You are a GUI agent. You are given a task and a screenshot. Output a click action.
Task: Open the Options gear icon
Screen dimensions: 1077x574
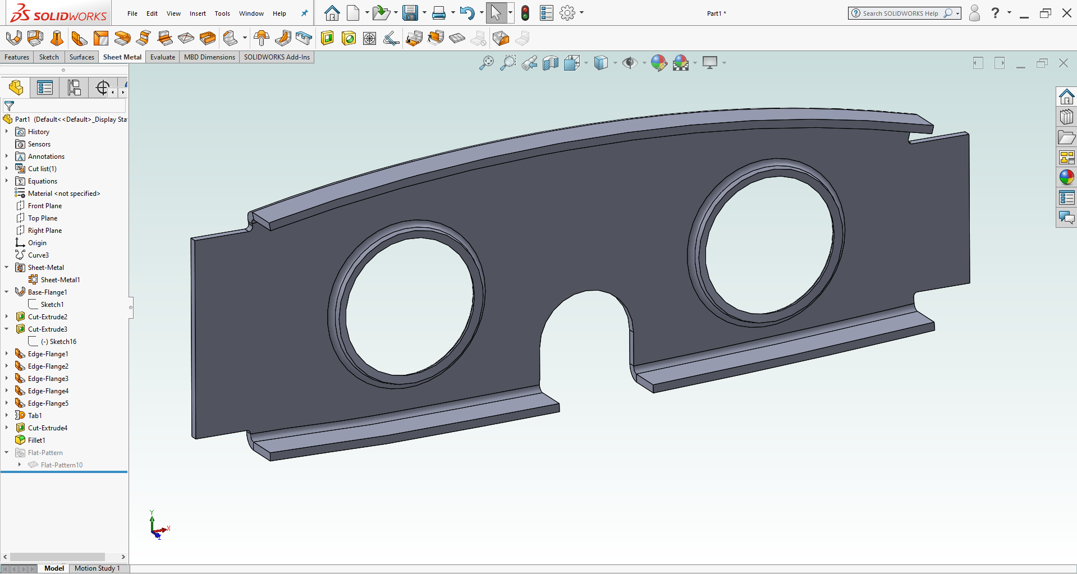click(567, 13)
